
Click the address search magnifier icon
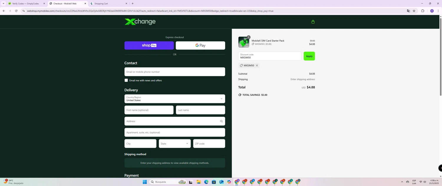(221, 121)
